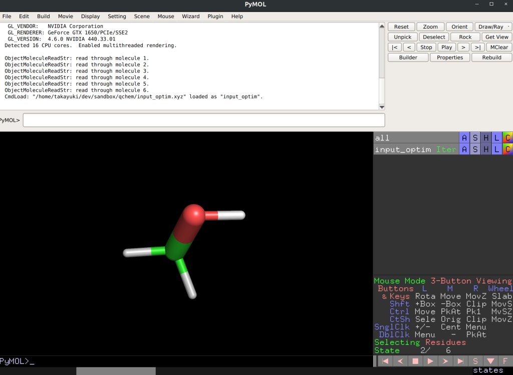This screenshot has width=513, height=375.
Task: Click the Unpick button
Action: [x=403, y=37]
